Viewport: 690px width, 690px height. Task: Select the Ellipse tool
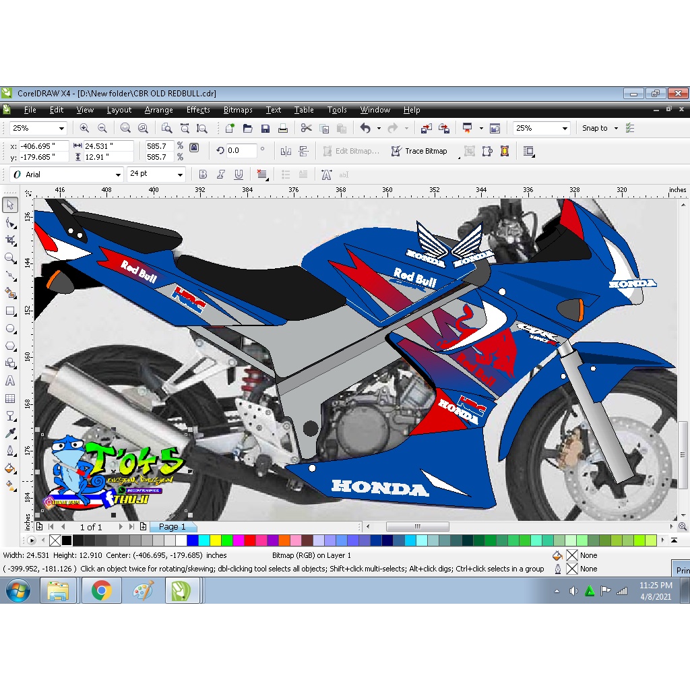click(x=10, y=329)
